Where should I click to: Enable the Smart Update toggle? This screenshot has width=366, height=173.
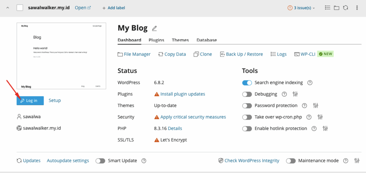[100, 161]
